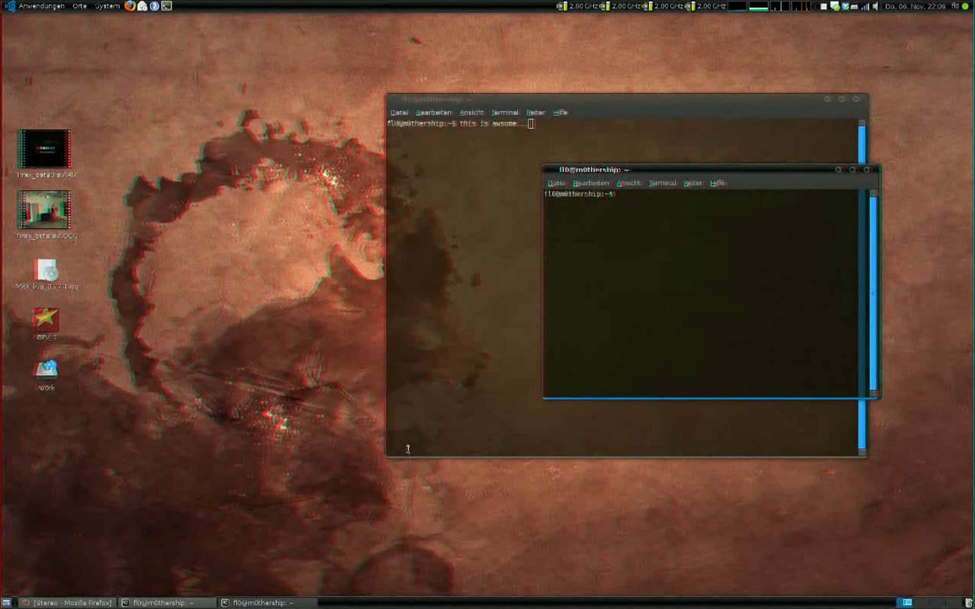Image resolution: width=975 pixels, height=609 pixels.
Task: Open the Anwendungen menu
Action: tap(41, 6)
